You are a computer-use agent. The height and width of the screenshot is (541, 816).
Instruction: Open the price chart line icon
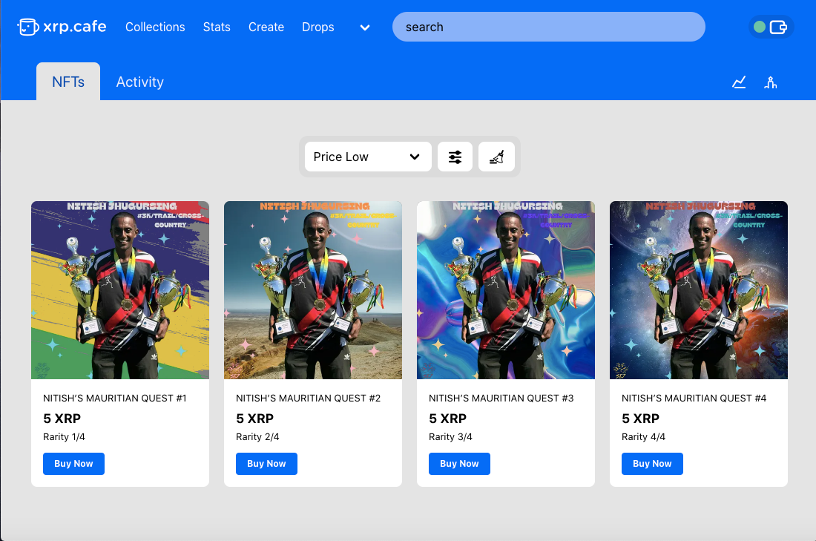pyautogui.click(x=739, y=82)
